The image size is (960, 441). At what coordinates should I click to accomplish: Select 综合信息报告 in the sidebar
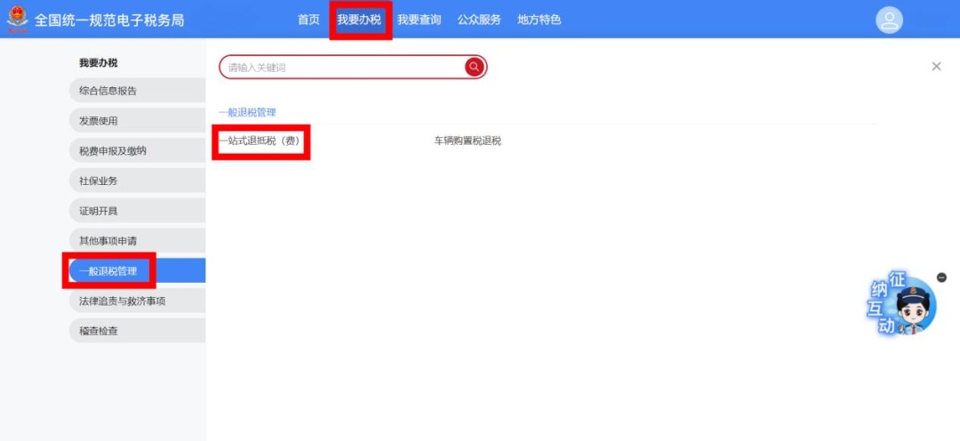pyautogui.click(x=137, y=91)
